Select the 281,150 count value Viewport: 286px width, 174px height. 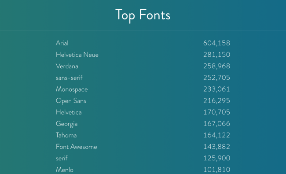point(216,55)
